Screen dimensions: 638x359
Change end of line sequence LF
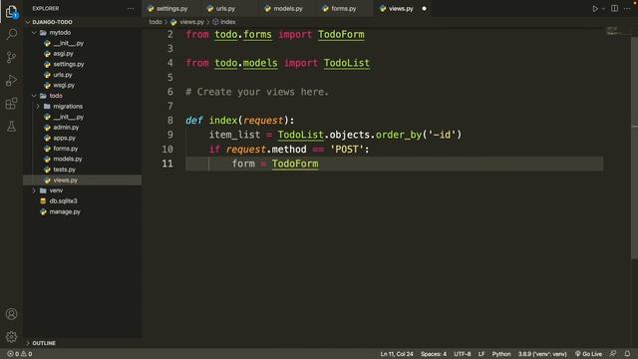pos(481,354)
